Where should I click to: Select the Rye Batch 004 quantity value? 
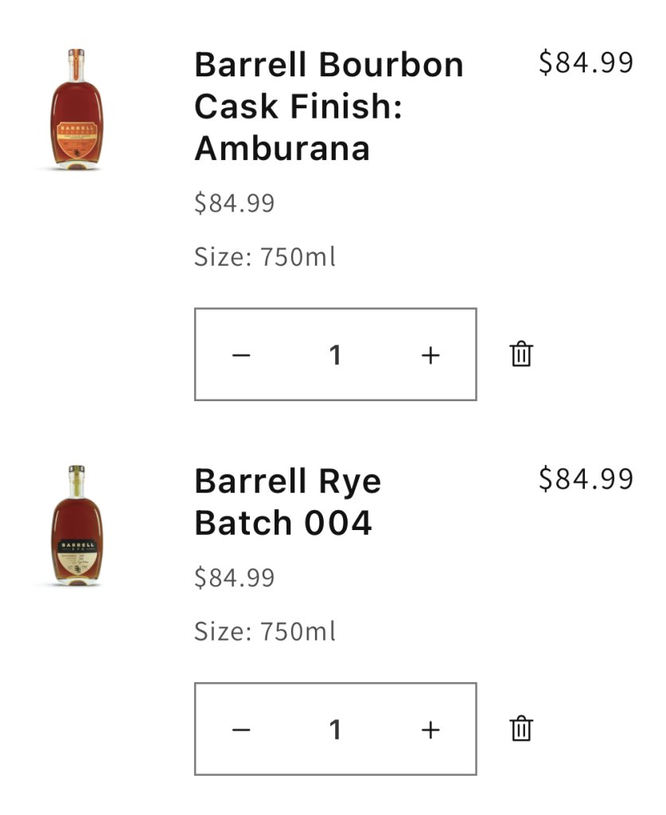tap(335, 729)
